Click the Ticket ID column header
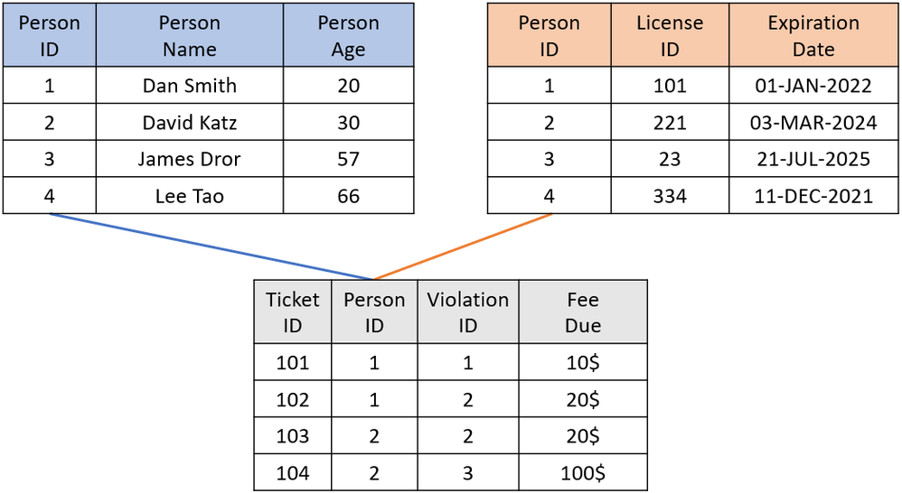This screenshot has width=902, height=493. [x=293, y=312]
